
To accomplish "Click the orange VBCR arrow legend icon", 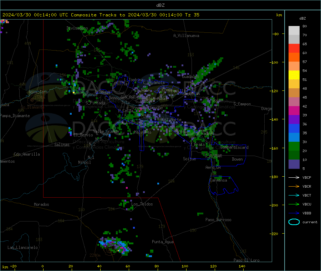I will tap(294, 186).
